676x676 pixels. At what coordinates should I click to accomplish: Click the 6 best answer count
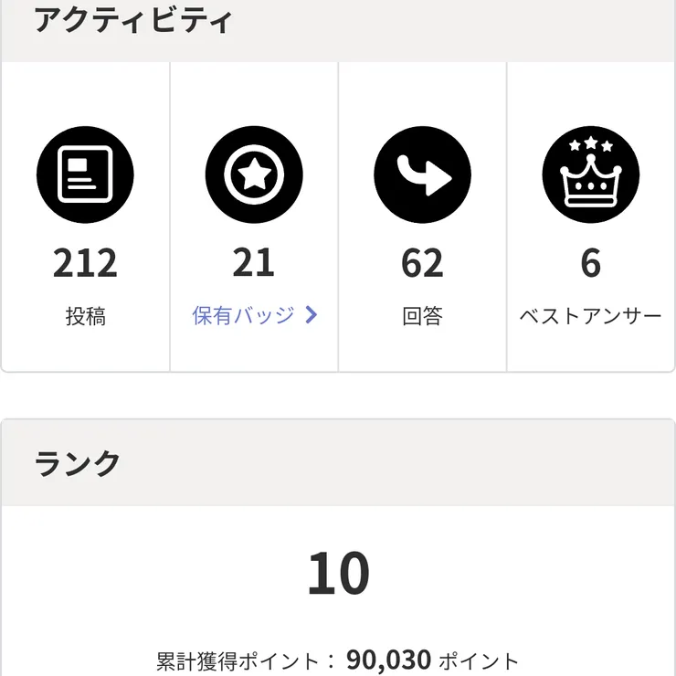(x=591, y=264)
